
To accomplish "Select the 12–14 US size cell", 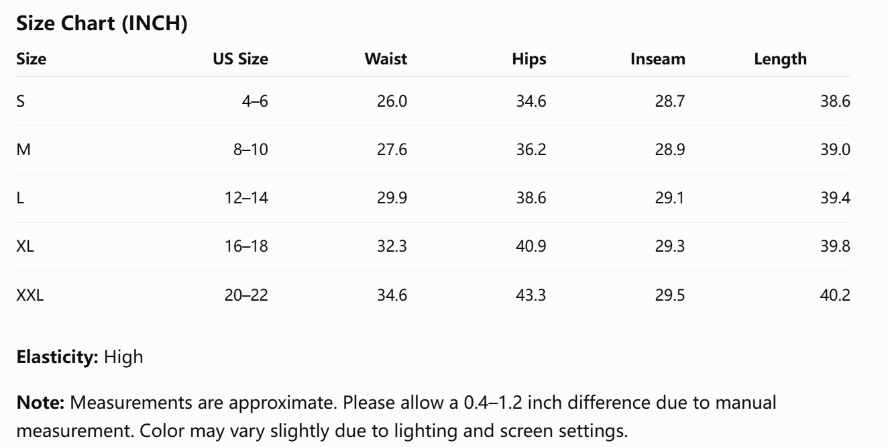I will (246, 198).
